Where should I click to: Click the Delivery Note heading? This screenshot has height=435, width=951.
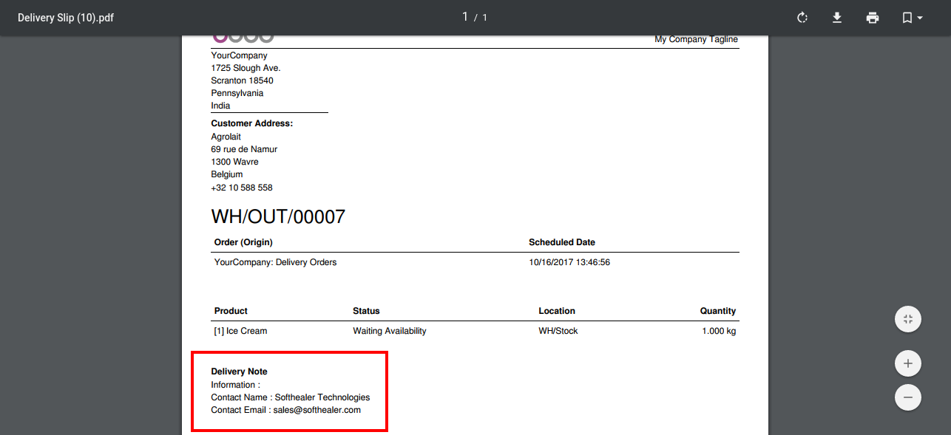point(240,371)
